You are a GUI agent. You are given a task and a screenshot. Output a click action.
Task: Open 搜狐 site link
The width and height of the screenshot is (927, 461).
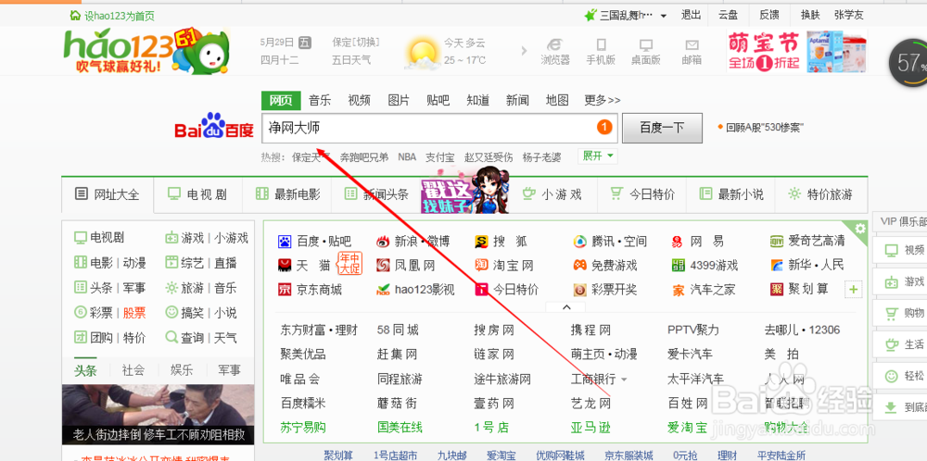tap(502, 241)
